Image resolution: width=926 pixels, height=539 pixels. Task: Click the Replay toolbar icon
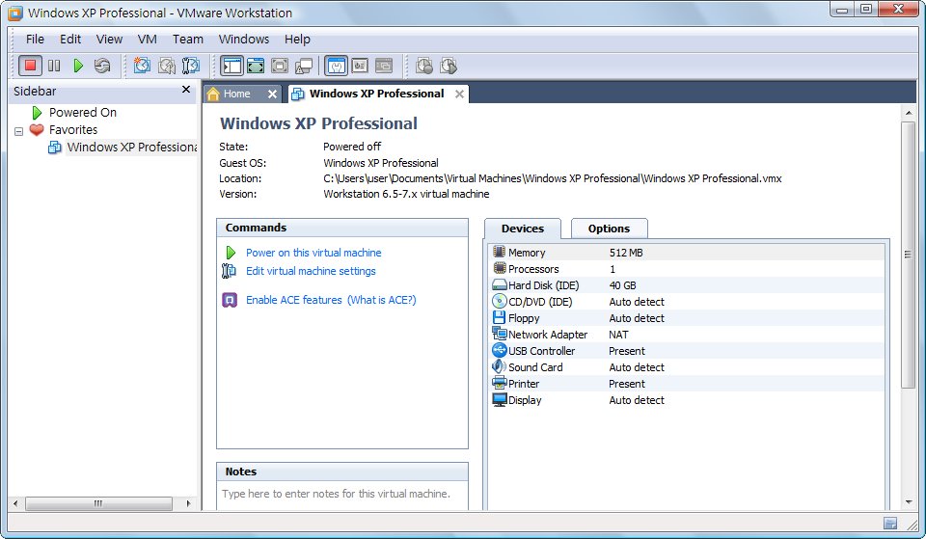pos(449,66)
